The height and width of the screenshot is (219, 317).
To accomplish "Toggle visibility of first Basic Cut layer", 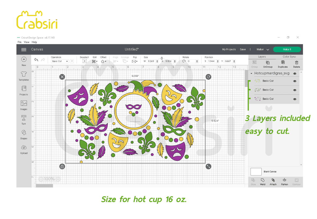I will point(295,81).
